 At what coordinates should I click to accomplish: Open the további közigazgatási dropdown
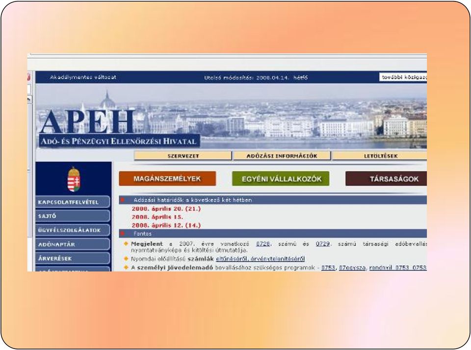point(403,77)
